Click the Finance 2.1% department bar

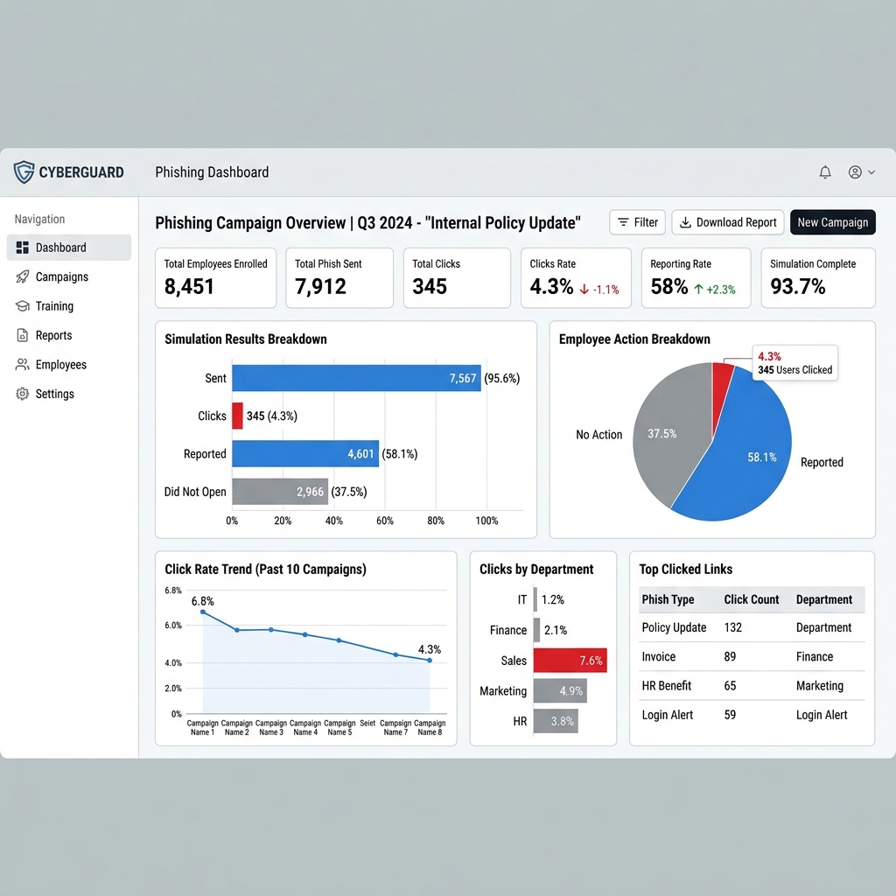[536, 630]
